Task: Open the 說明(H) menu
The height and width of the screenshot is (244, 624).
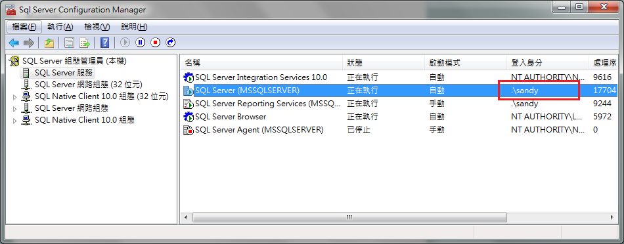Action: (134, 27)
